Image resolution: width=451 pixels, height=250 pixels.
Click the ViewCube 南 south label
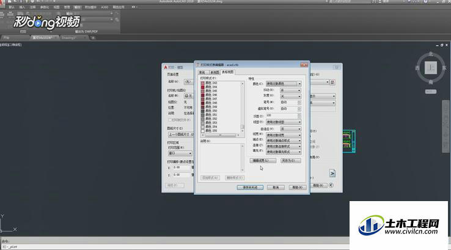point(431,82)
